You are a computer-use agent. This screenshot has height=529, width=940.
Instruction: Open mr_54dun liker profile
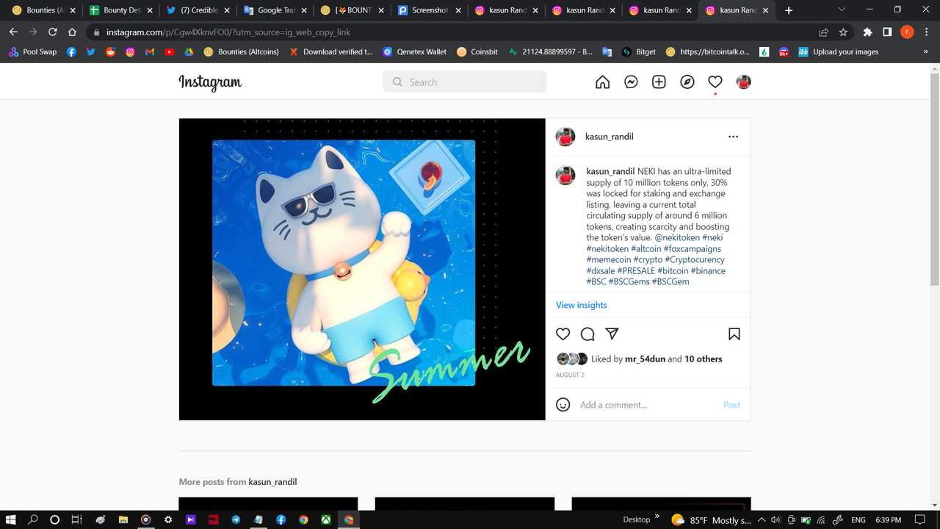(x=646, y=359)
